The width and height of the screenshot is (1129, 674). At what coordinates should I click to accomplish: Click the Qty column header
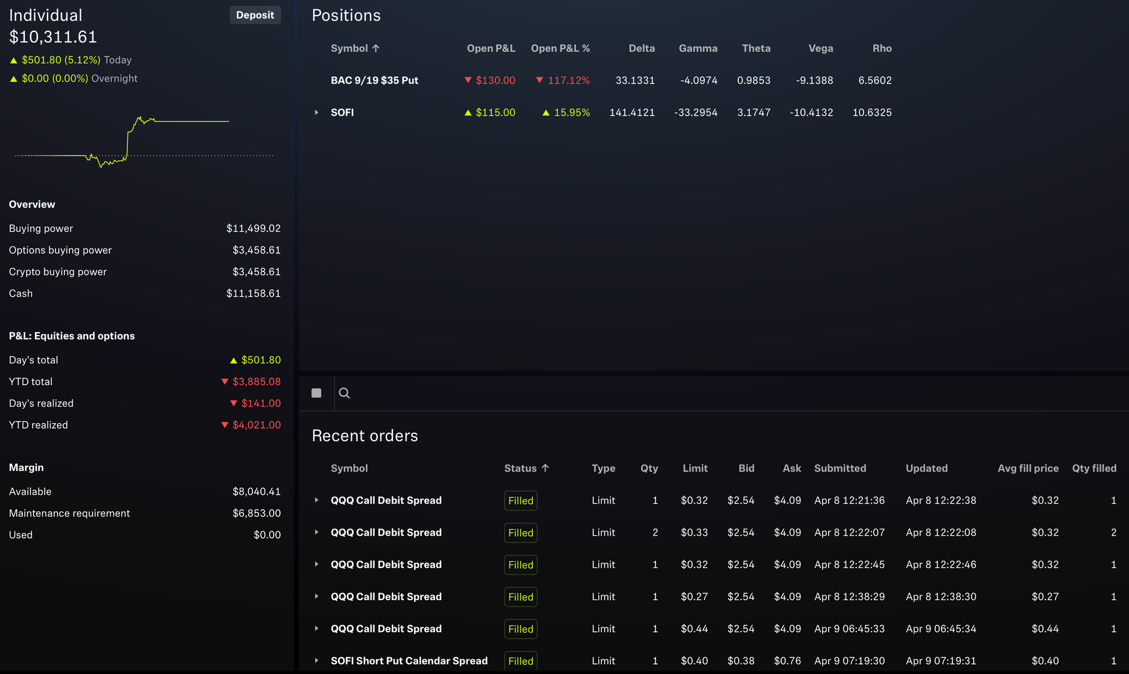coord(649,468)
